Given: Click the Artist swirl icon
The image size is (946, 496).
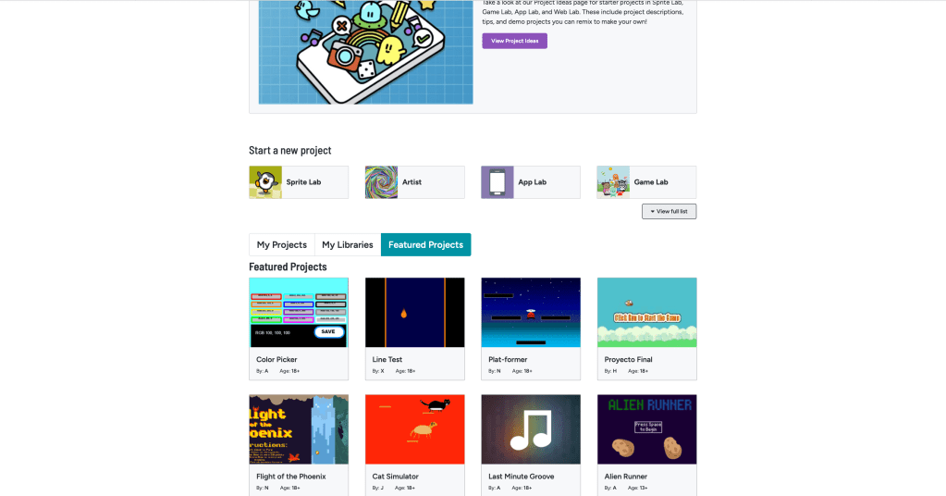Looking at the screenshot, I should click(x=381, y=182).
